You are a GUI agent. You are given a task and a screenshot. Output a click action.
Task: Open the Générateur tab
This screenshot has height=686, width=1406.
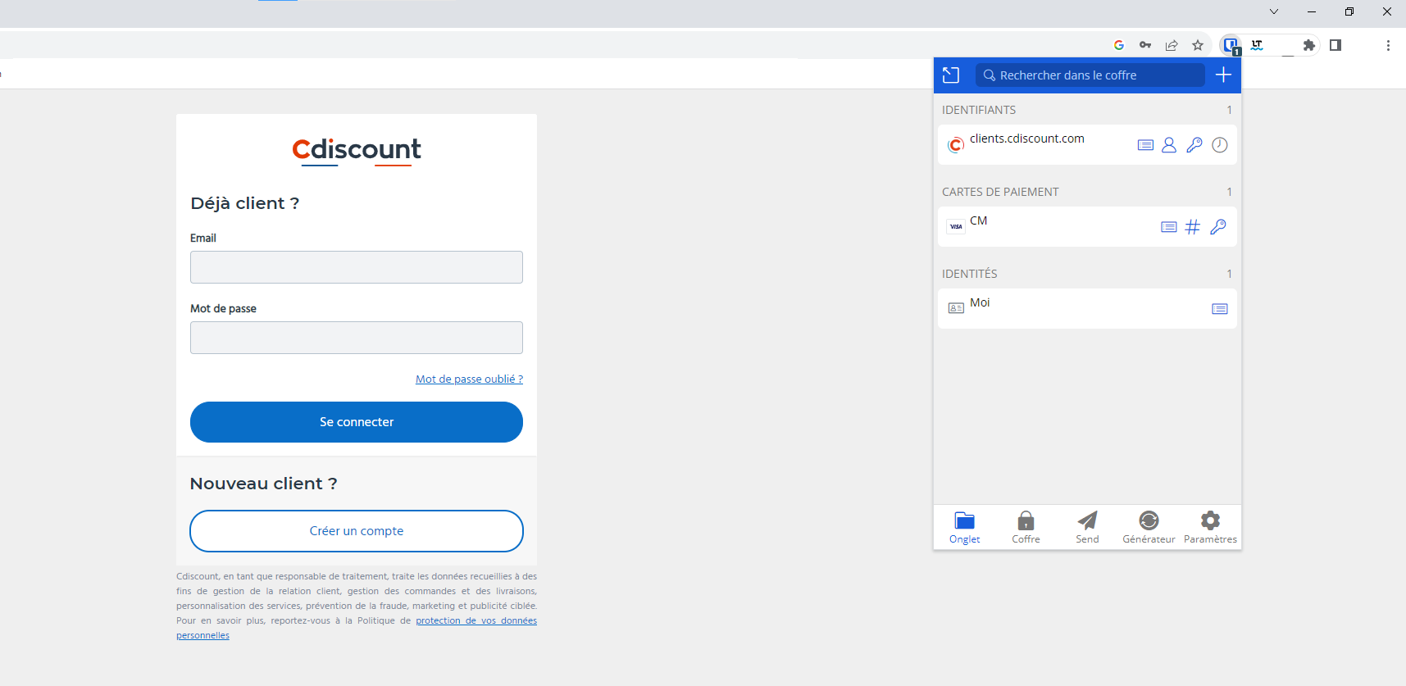[1149, 527]
